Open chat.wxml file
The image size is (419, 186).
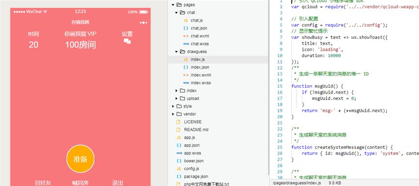click(x=200, y=36)
